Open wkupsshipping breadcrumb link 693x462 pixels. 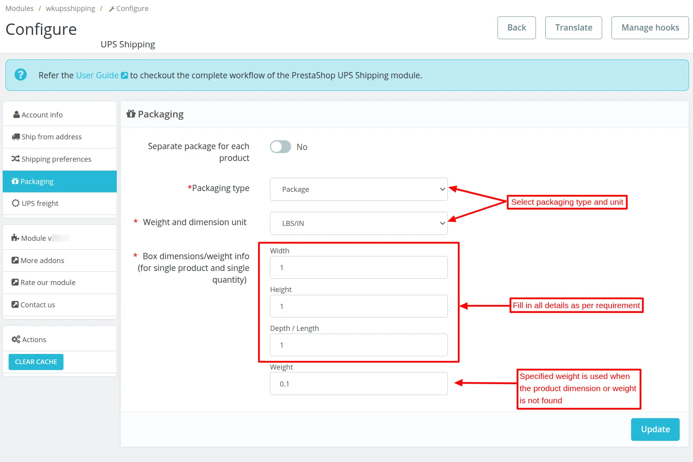(x=71, y=9)
